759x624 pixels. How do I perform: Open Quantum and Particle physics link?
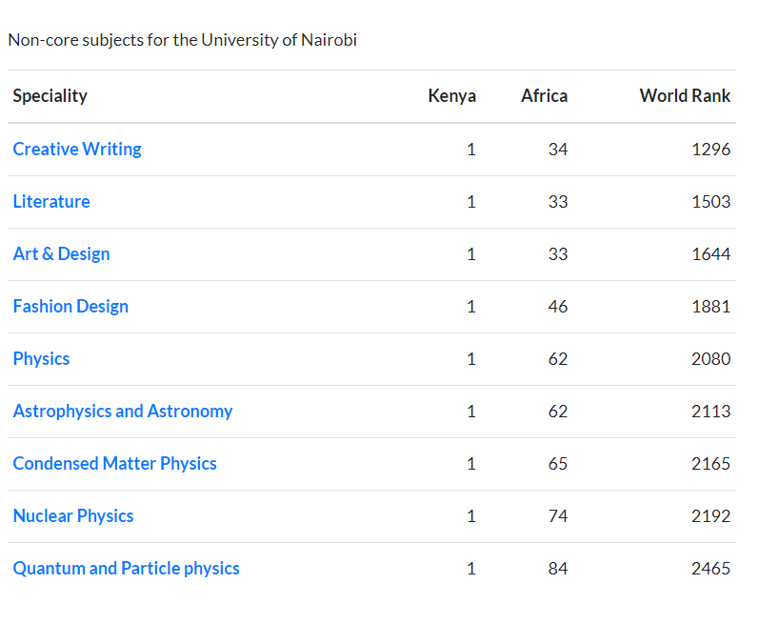click(127, 569)
